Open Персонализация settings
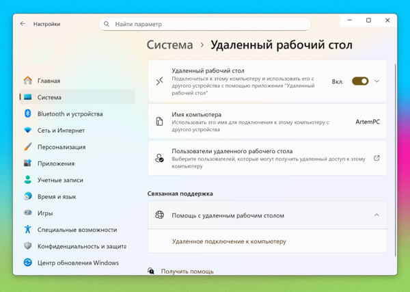Screen dimensions: 410x292 77,147
